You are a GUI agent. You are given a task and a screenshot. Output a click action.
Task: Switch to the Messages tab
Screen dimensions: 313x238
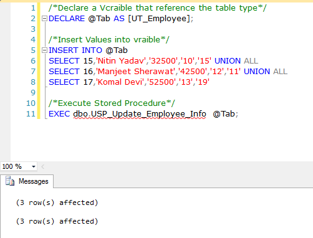pyautogui.click(x=27, y=181)
